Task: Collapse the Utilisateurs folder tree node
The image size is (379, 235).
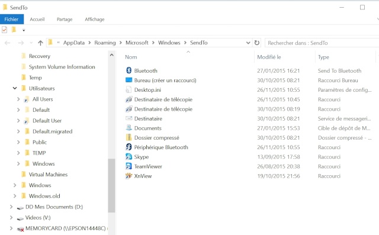Action: click(x=15, y=88)
